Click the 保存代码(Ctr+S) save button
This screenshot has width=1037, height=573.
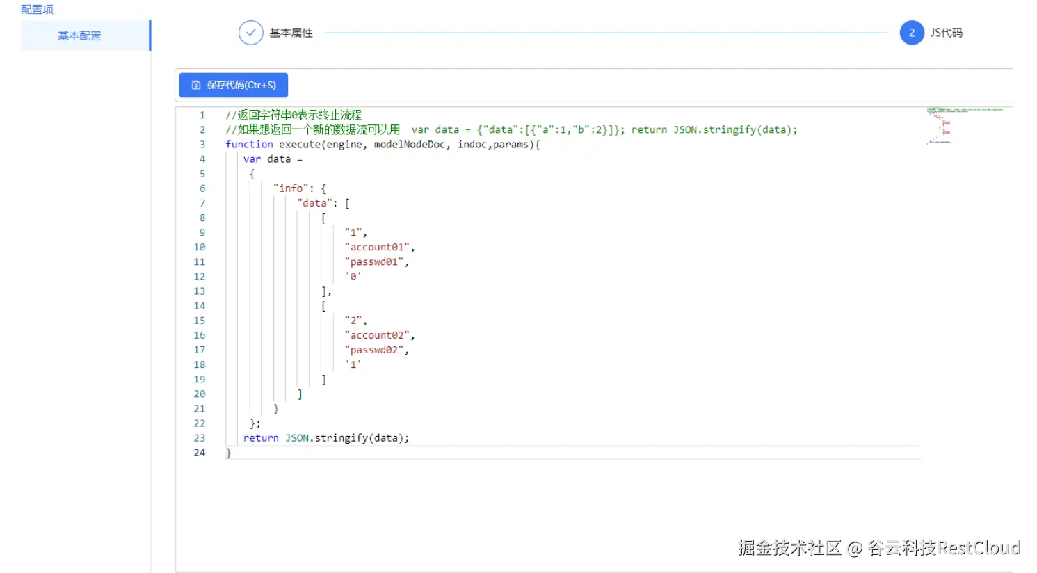(x=233, y=85)
